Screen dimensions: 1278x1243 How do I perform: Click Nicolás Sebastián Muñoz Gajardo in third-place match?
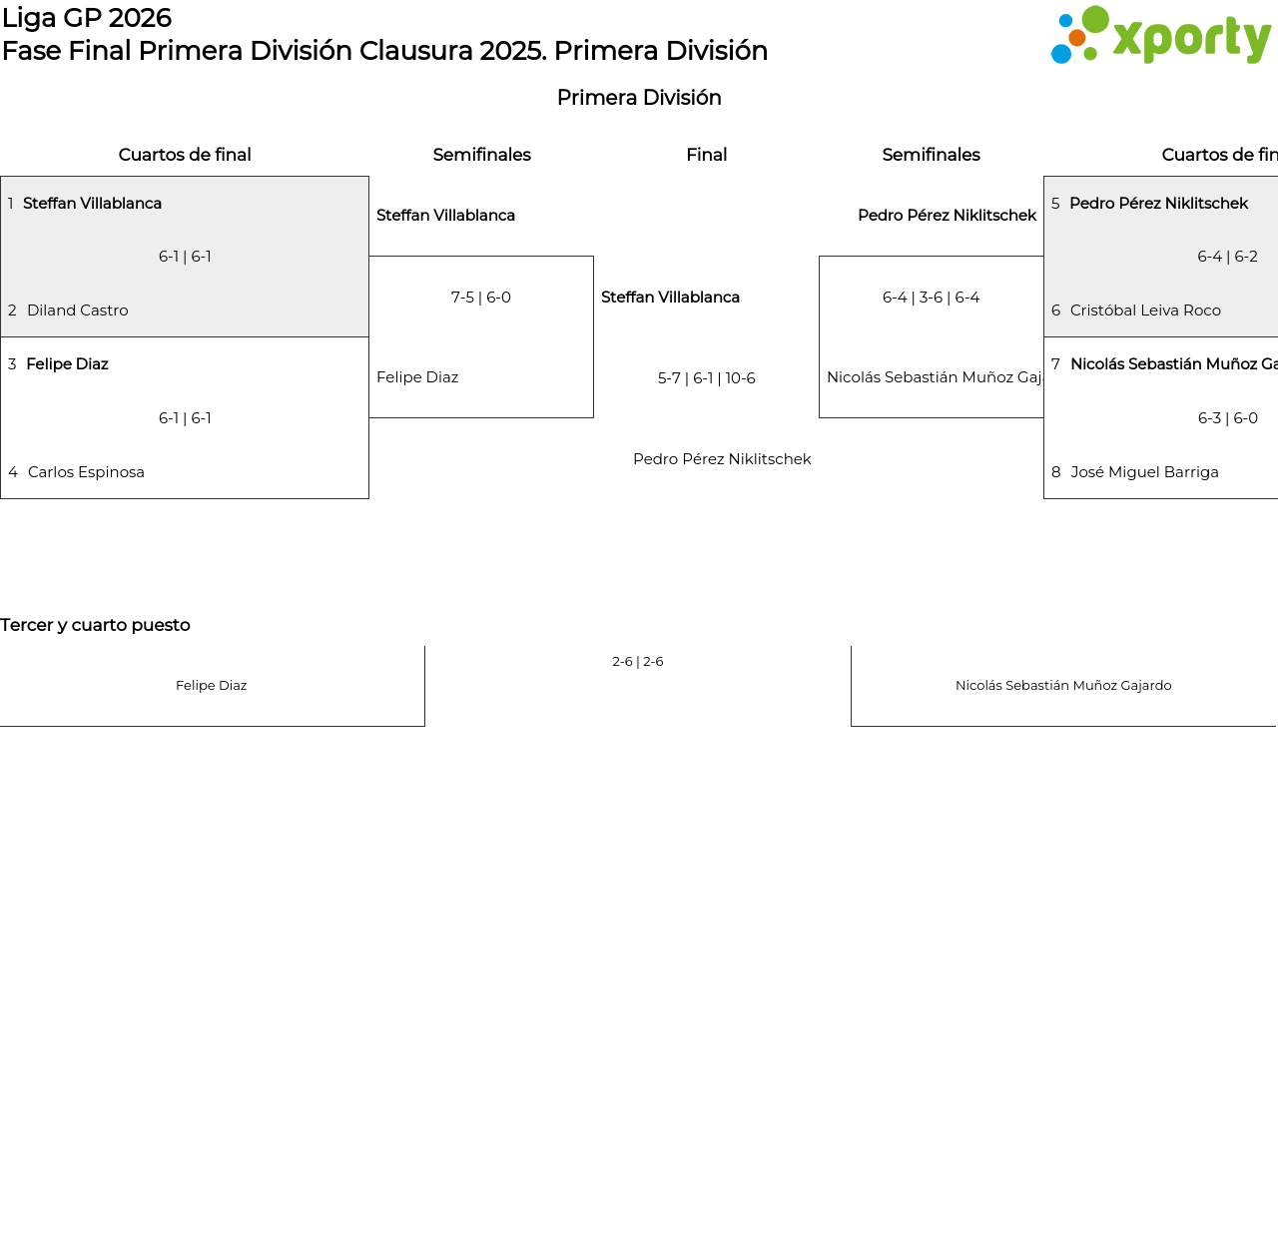pyautogui.click(x=1063, y=686)
